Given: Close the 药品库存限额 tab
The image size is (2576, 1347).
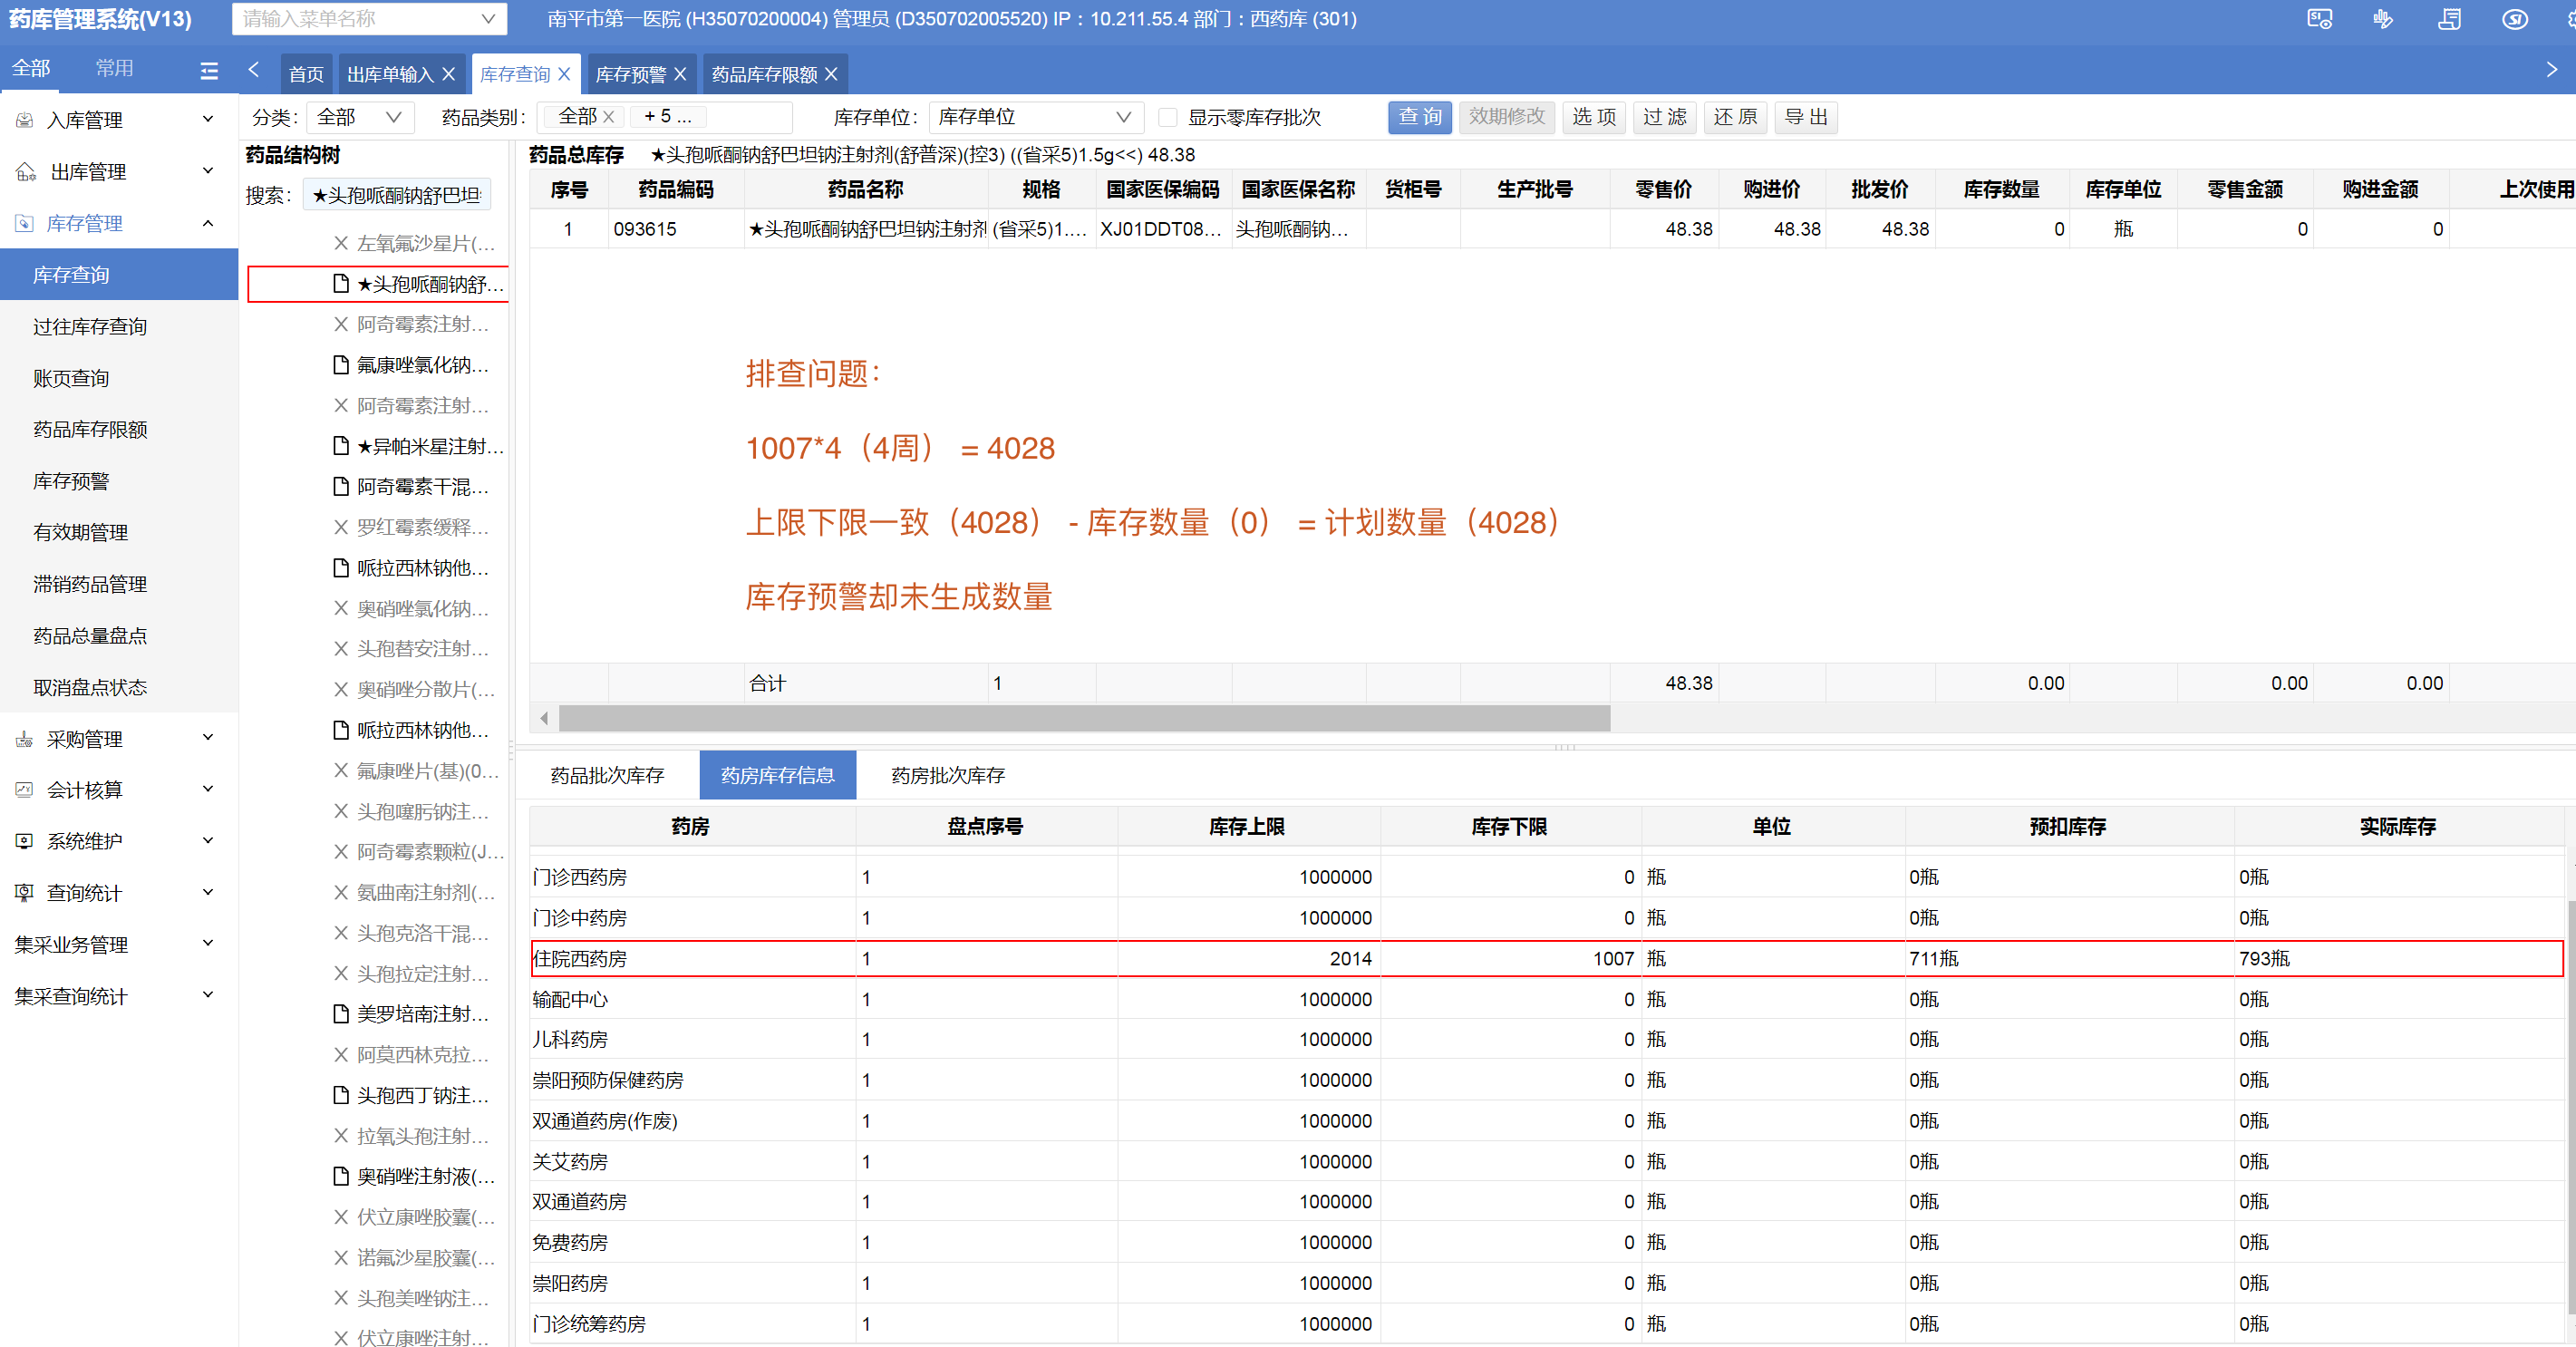Looking at the screenshot, I should [831, 74].
